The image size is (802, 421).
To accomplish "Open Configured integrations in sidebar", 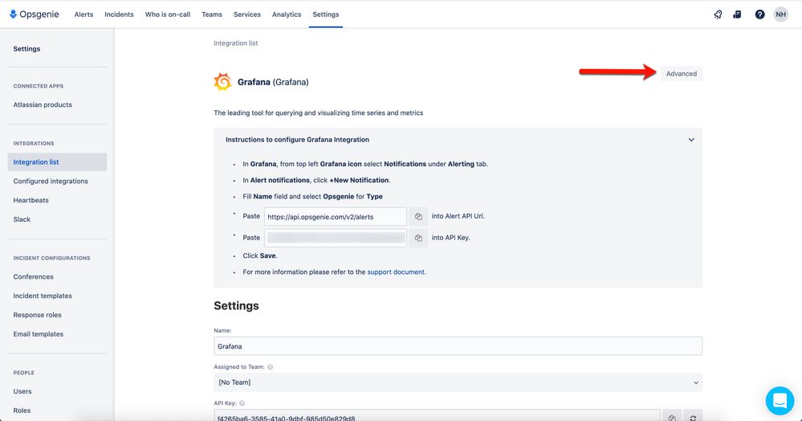I will [51, 181].
